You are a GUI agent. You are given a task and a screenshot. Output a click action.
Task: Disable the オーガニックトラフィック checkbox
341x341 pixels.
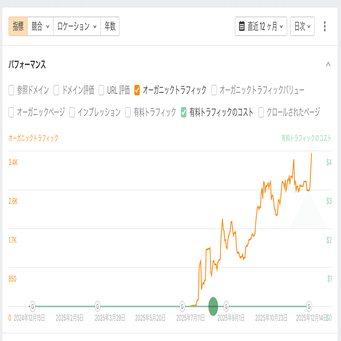[137, 90]
